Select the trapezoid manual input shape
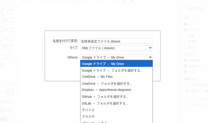 coord(10,29)
